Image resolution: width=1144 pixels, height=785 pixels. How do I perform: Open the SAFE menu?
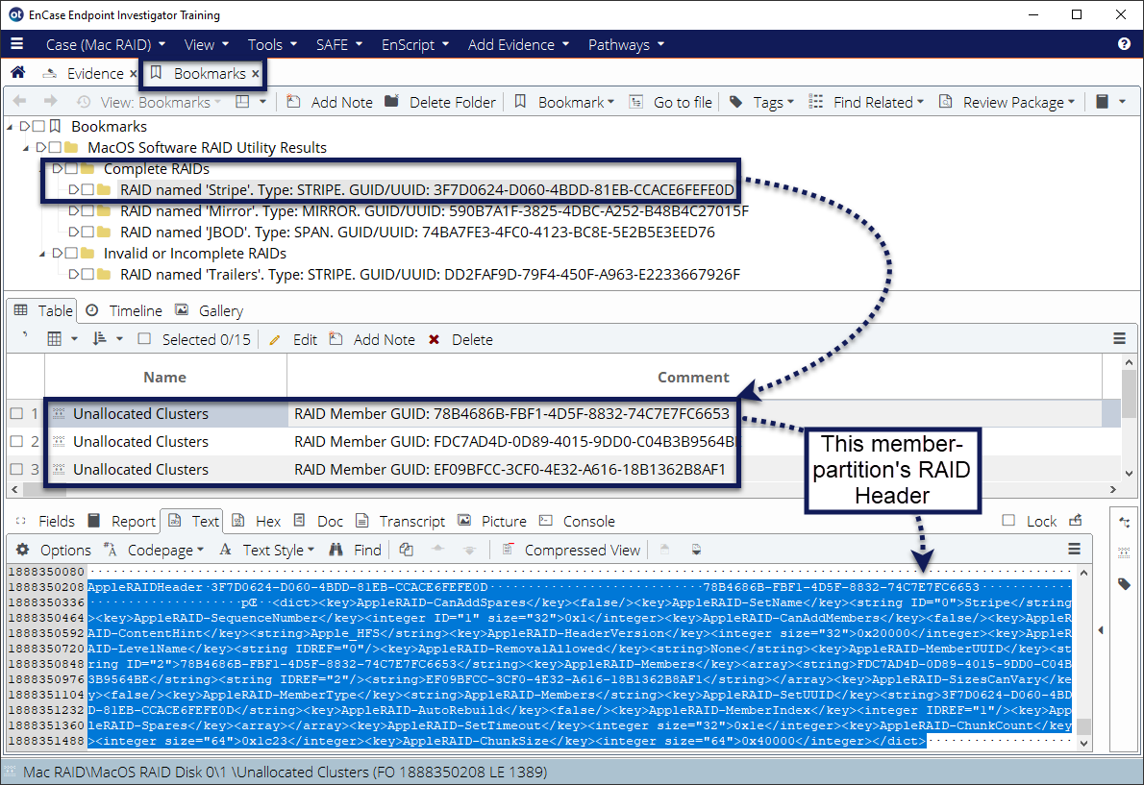[339, 44]
